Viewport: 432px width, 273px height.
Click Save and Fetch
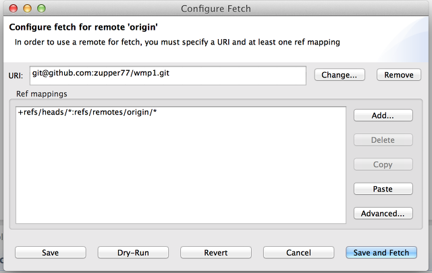point(381,252)
